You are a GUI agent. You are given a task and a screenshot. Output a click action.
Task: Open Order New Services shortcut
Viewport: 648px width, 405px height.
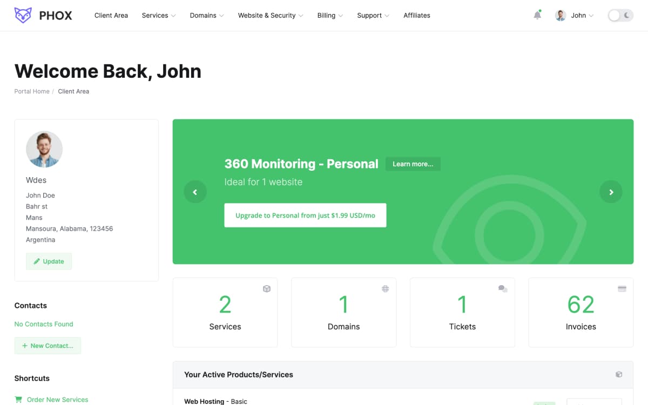[x=58, y=400]
